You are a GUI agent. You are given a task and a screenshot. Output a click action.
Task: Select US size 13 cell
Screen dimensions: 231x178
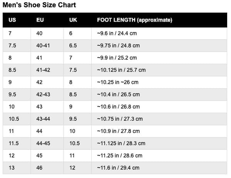(11, 168)
